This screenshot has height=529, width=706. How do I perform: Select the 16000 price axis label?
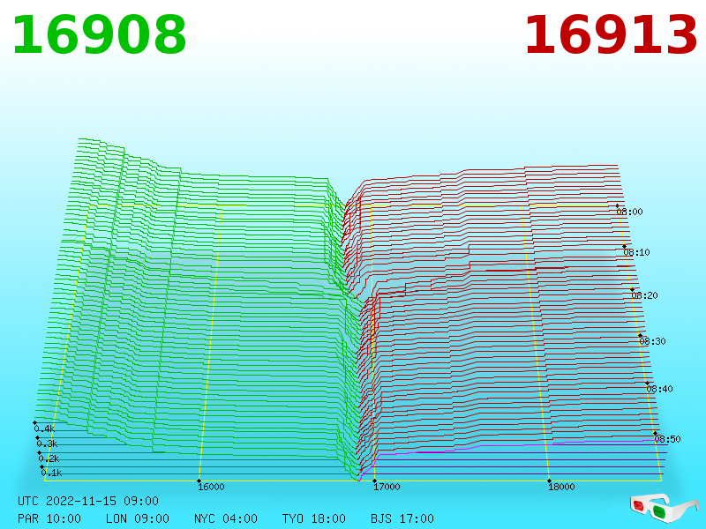[211, 487]
